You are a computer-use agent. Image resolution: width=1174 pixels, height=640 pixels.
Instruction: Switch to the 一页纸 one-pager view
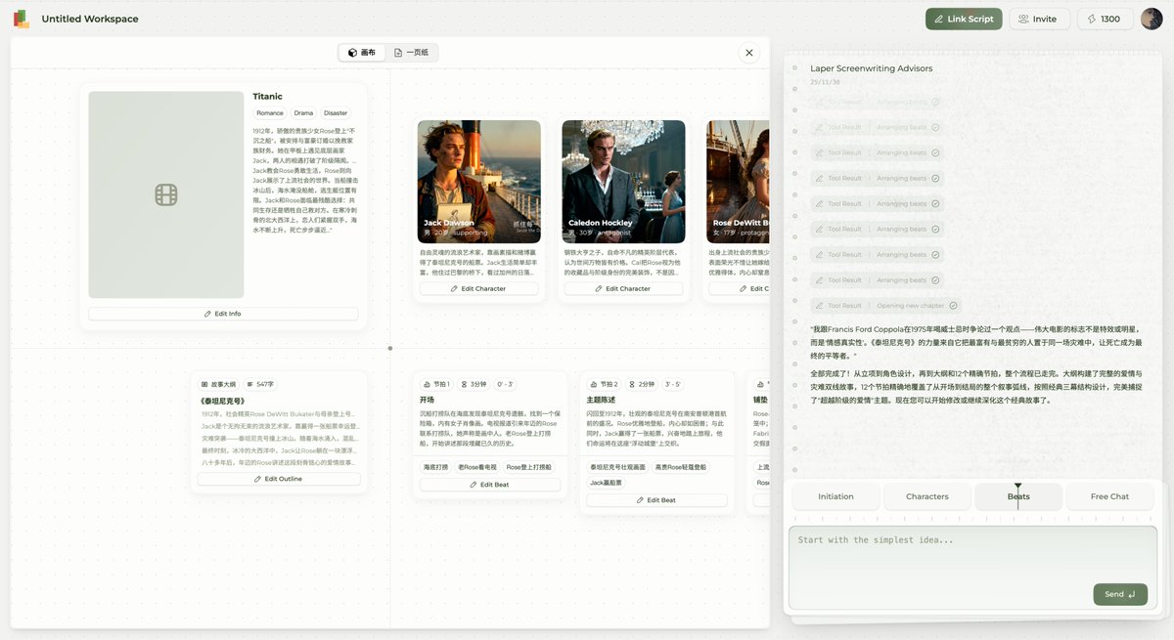click(409, 52)
